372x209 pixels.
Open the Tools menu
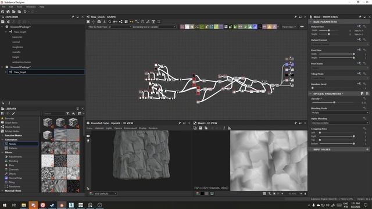[x=19, y=7]
